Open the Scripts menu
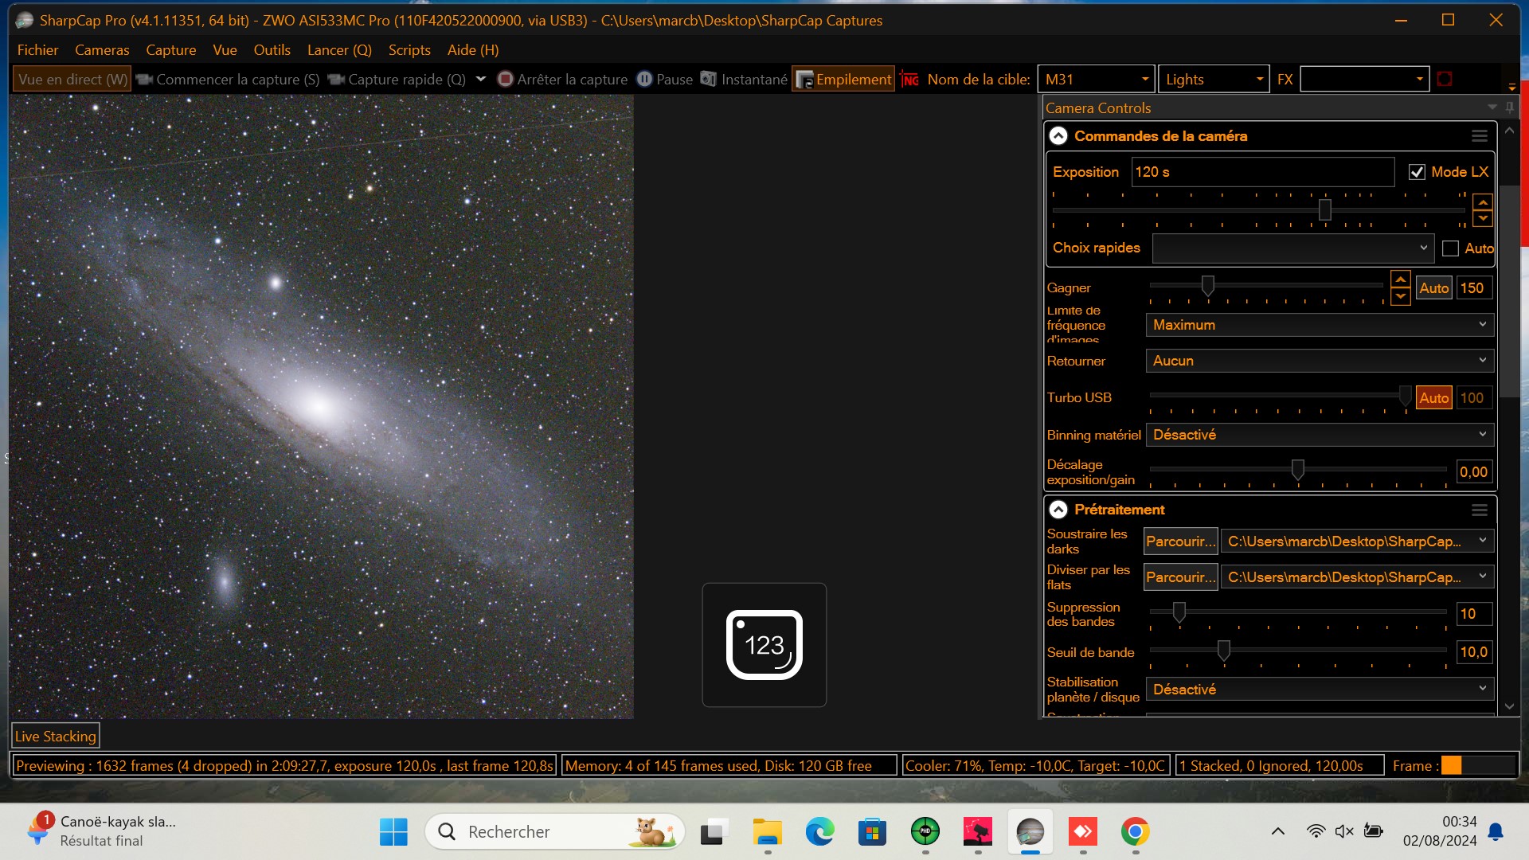 tap(409, 50)
